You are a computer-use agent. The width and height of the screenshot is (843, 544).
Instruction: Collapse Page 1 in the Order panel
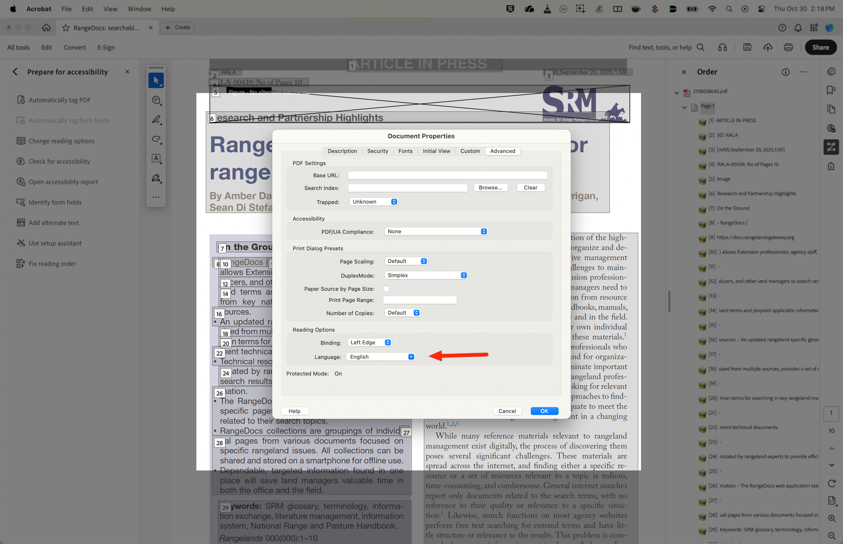pos(684,107)
